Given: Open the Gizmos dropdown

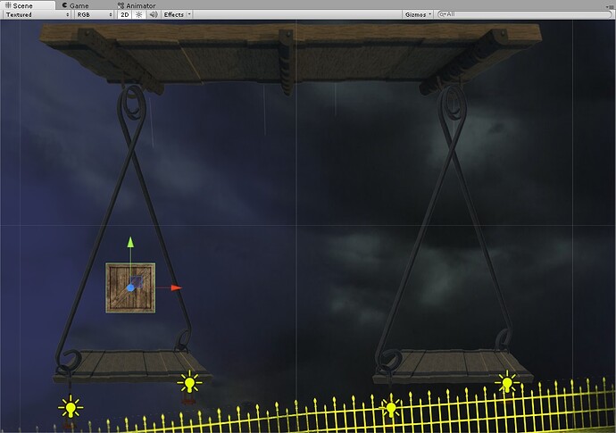Looking at the screenshot, I should [x=418, y=14].
